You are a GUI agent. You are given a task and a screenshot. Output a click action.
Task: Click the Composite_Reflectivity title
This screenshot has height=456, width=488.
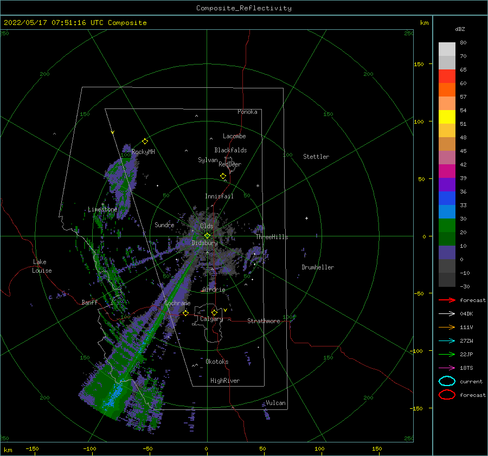point(243,8)
